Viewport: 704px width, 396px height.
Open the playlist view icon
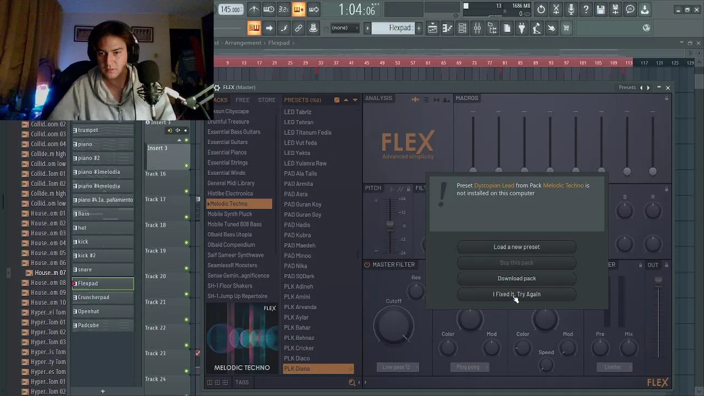point(432,28)
